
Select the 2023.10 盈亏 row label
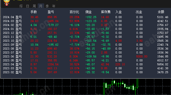coord(12,41)
